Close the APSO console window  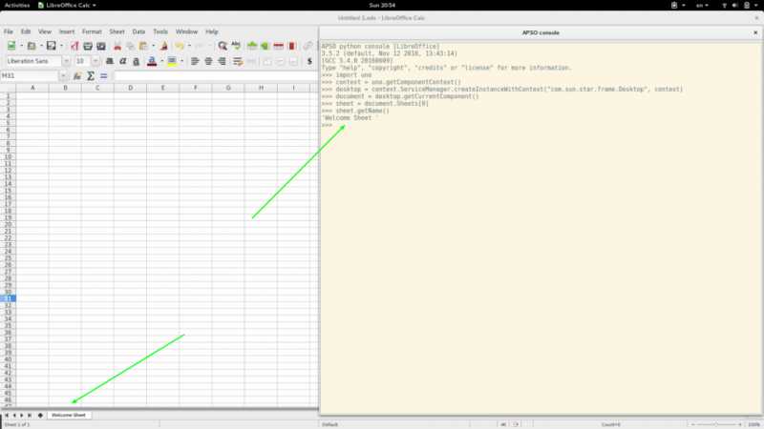[x=755, y=32]
